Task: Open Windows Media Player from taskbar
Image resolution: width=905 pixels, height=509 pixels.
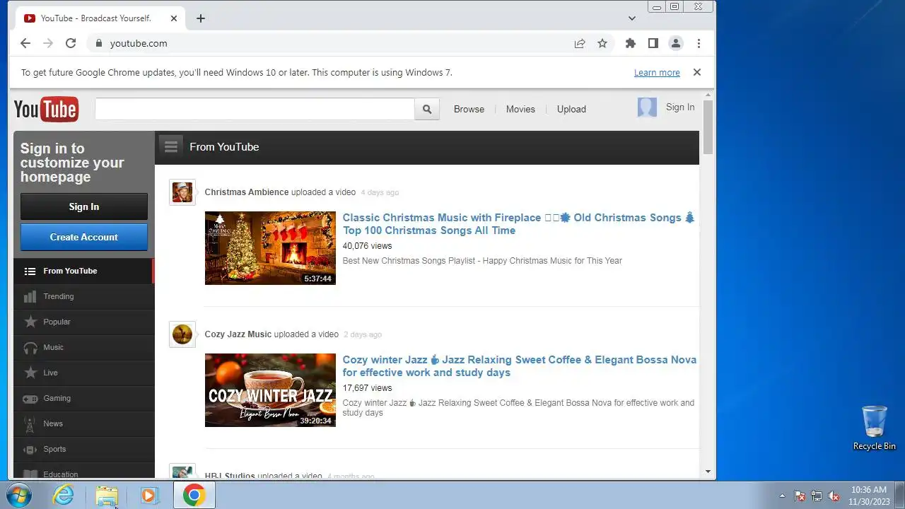Action: pyautogui.click(x=148, y=496)
